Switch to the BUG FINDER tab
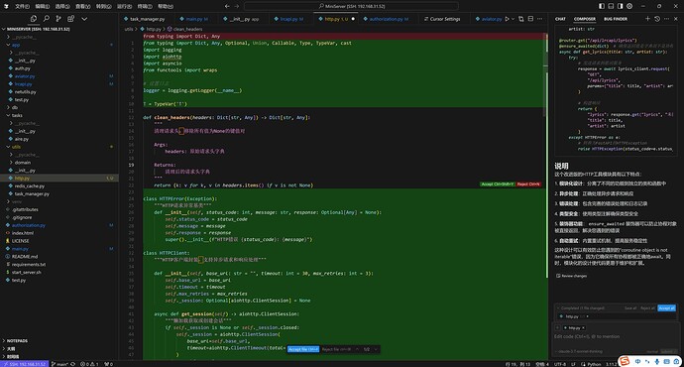Screen dimensions: 684x367 pos(616,19)
